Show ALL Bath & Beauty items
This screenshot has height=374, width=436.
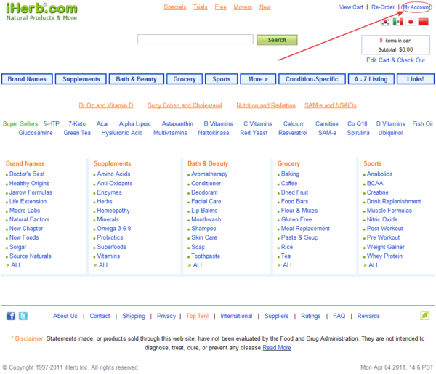pyautogui.click(x=198, y=265)
